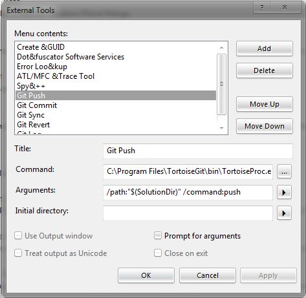Close the External Tools dialog
The image size is (306, 298).
pos(285,7)
